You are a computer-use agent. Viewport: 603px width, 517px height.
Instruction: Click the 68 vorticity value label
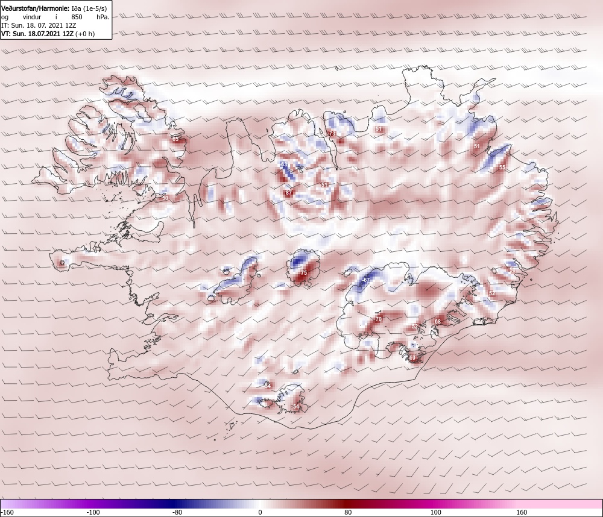click(438, 321)
